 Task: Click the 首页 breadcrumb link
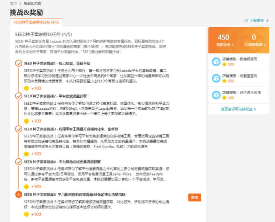point(13,3)
